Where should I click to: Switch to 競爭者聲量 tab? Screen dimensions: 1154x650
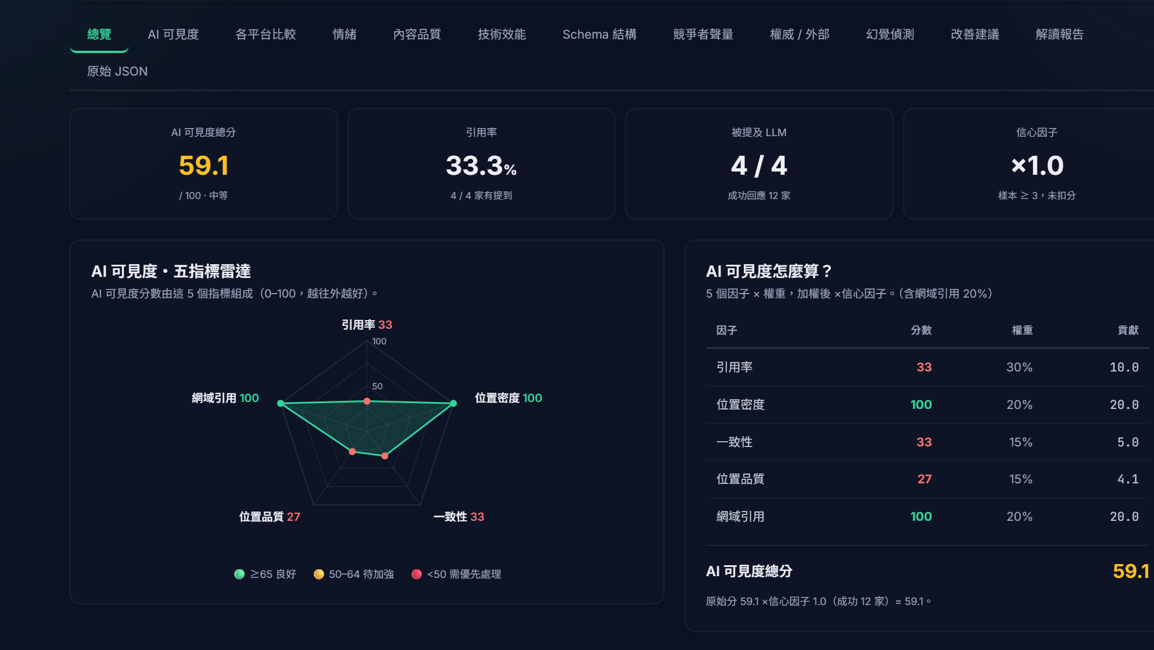[703, 35]
